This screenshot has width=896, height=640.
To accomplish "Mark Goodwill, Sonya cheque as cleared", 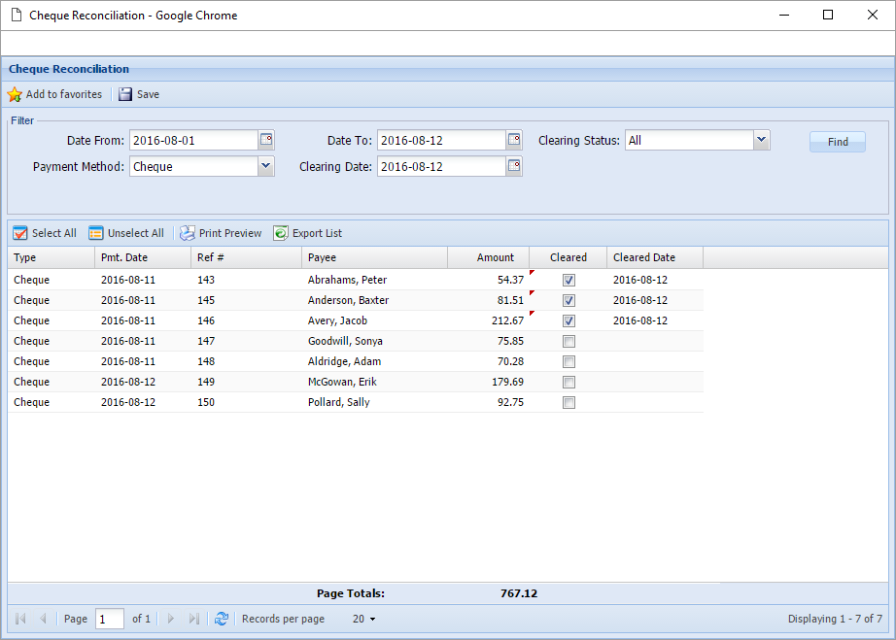I will tap(569, 341).
